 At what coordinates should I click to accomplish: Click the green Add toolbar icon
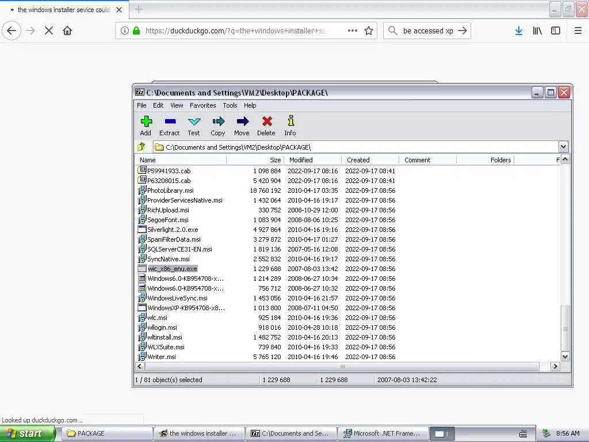pos(146,121)
